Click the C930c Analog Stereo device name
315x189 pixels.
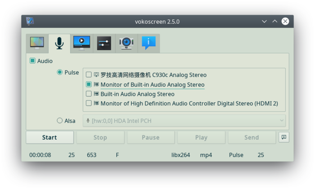pyautogui.click(x=153, y=75)
